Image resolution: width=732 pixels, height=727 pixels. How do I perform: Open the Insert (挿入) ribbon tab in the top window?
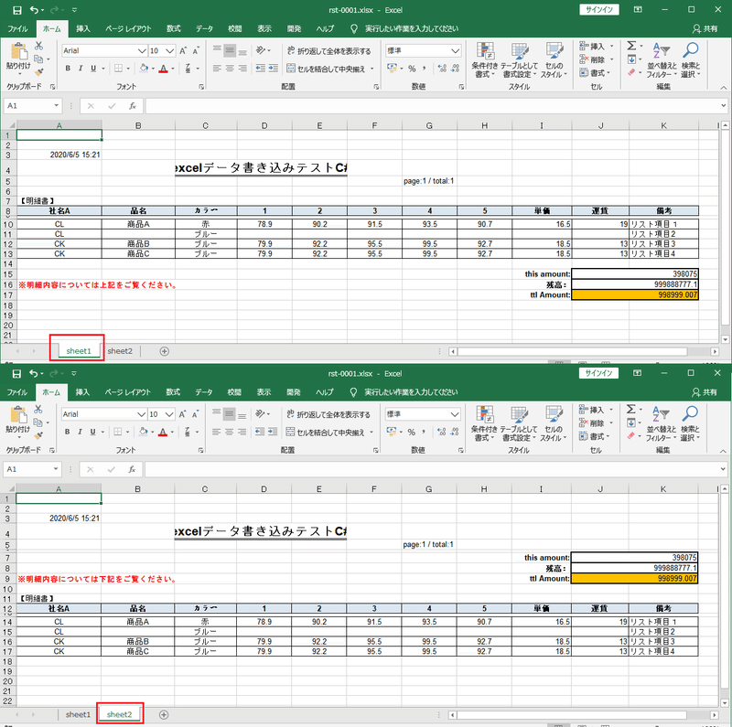point(83,28)
